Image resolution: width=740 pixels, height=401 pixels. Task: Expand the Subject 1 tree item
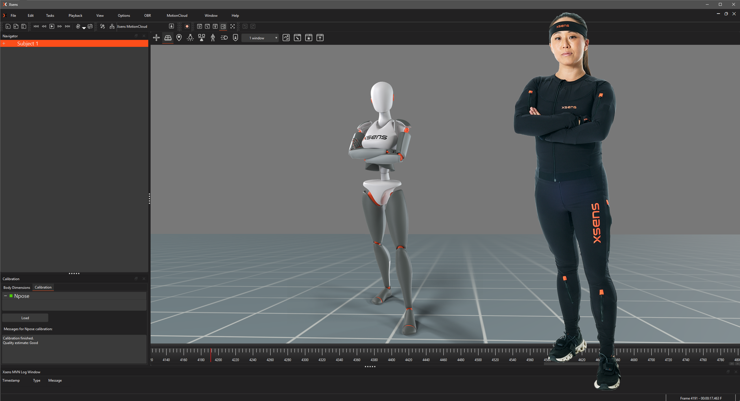pos(4,44)
